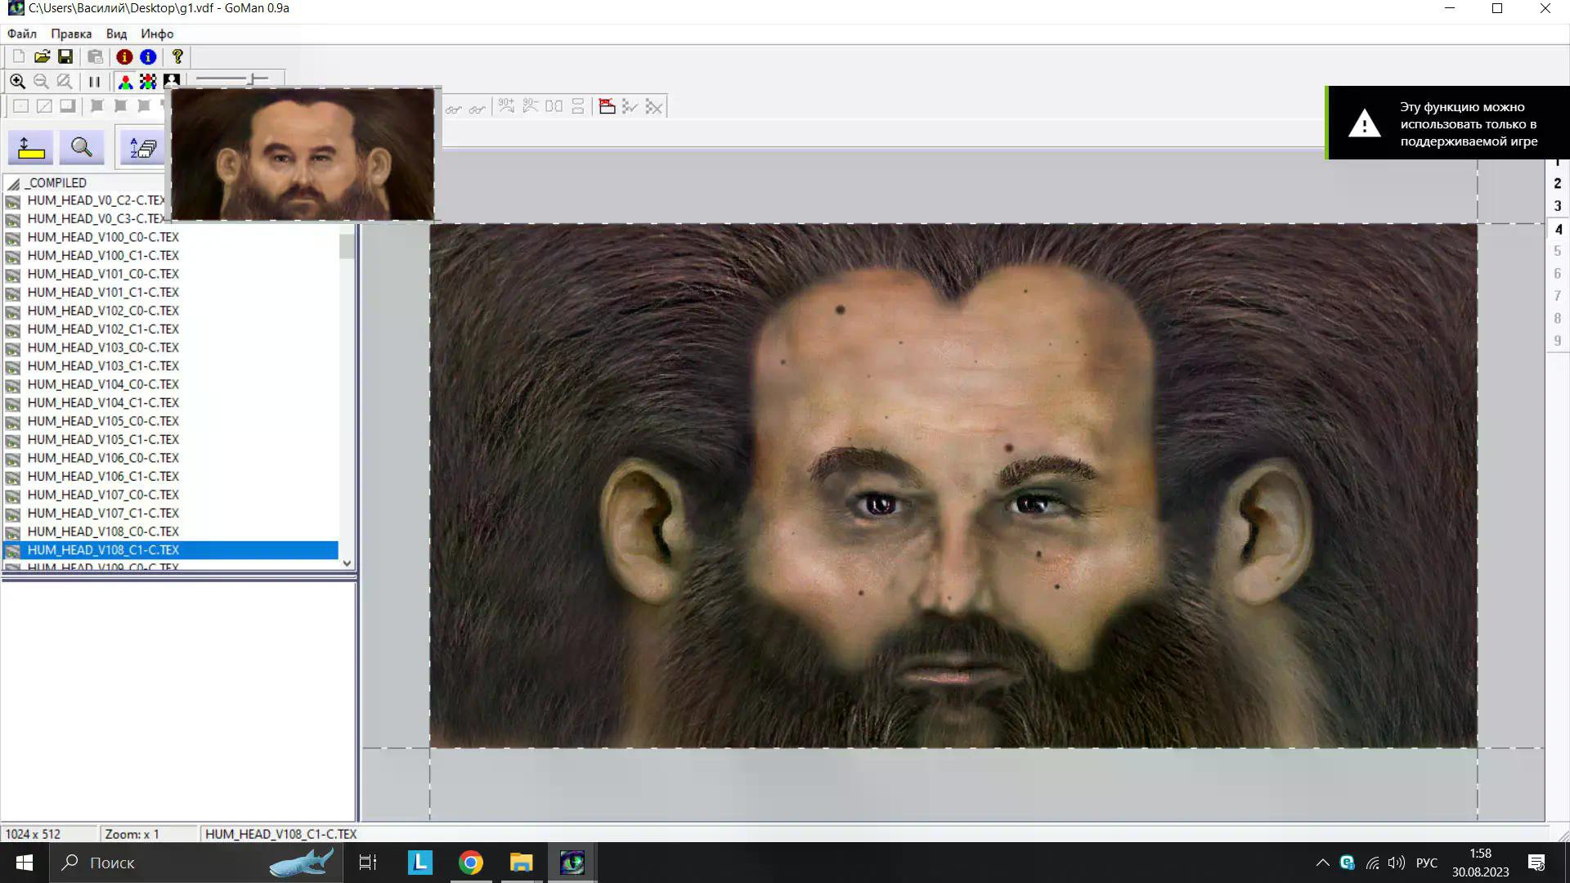Click the rotate 90+ toolbar icon
Image resolution: width=1570 pixels, height=883 pixels.
[506, 106]
